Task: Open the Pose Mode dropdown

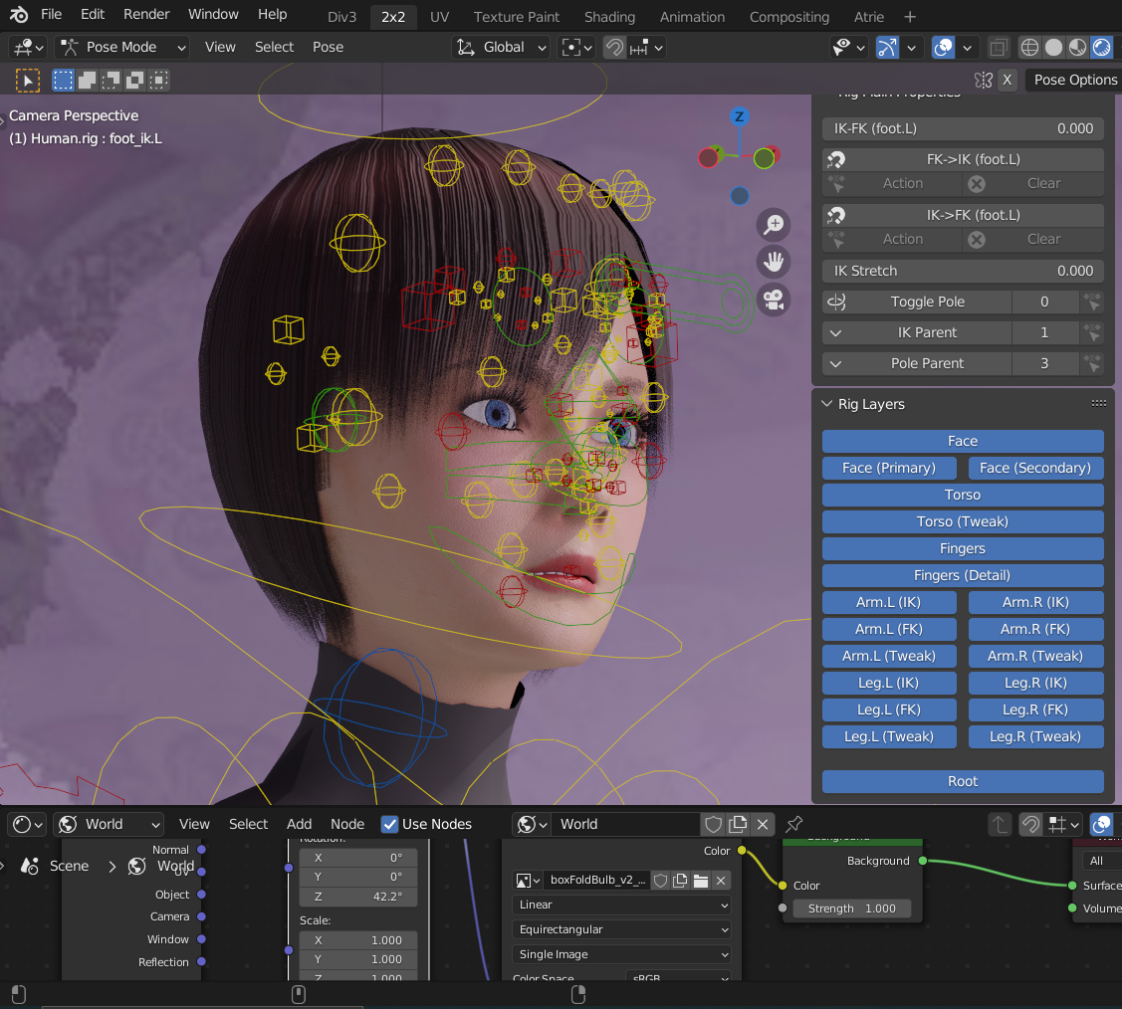Action: click(x=121, y=47)
